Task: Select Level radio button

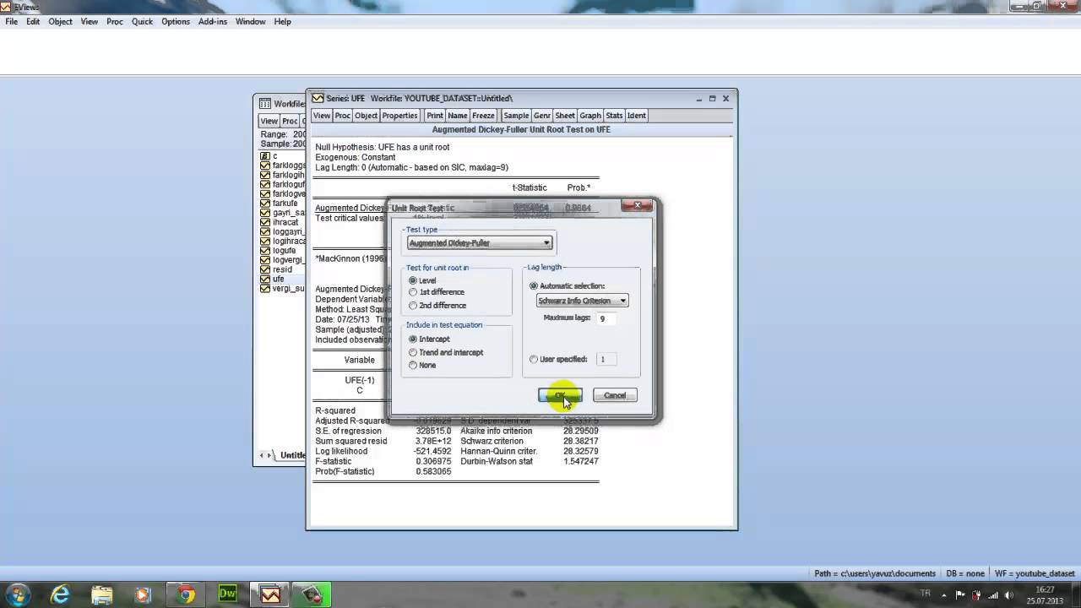Action: (x=413, y=280)
